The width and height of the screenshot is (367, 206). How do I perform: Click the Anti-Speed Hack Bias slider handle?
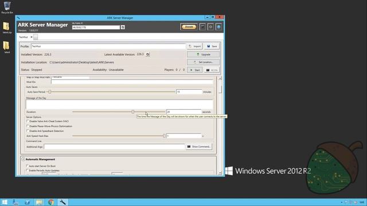pyautogui.click(x=164, y=136)
